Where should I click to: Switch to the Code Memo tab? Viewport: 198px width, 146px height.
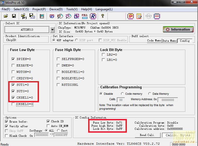tap(154, 41)
